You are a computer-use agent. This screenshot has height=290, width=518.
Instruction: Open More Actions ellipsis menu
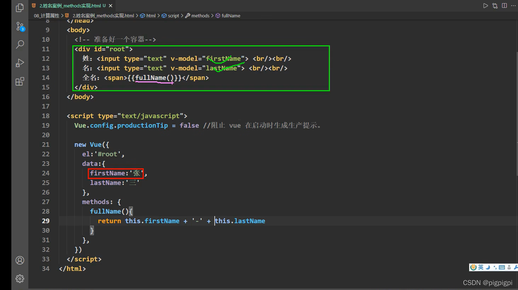(x=513, y=6)
